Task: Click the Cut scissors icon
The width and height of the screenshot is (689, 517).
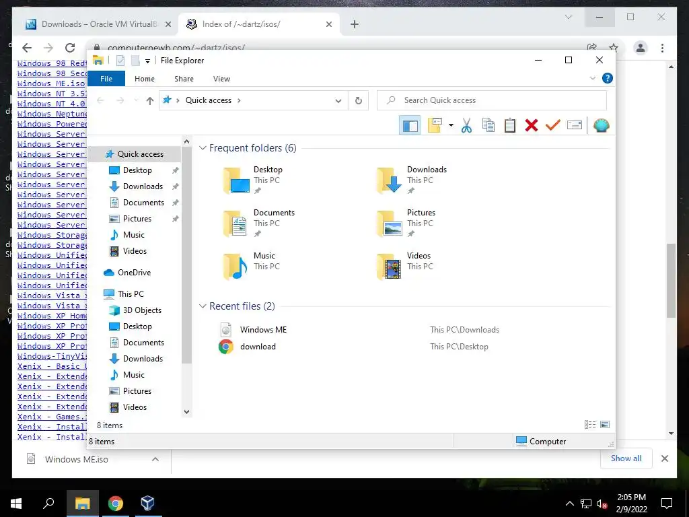Action: (467, 126)
